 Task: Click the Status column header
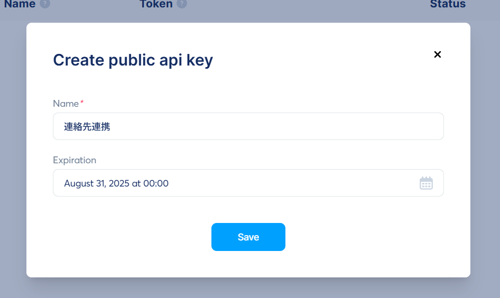click(448, 4)
